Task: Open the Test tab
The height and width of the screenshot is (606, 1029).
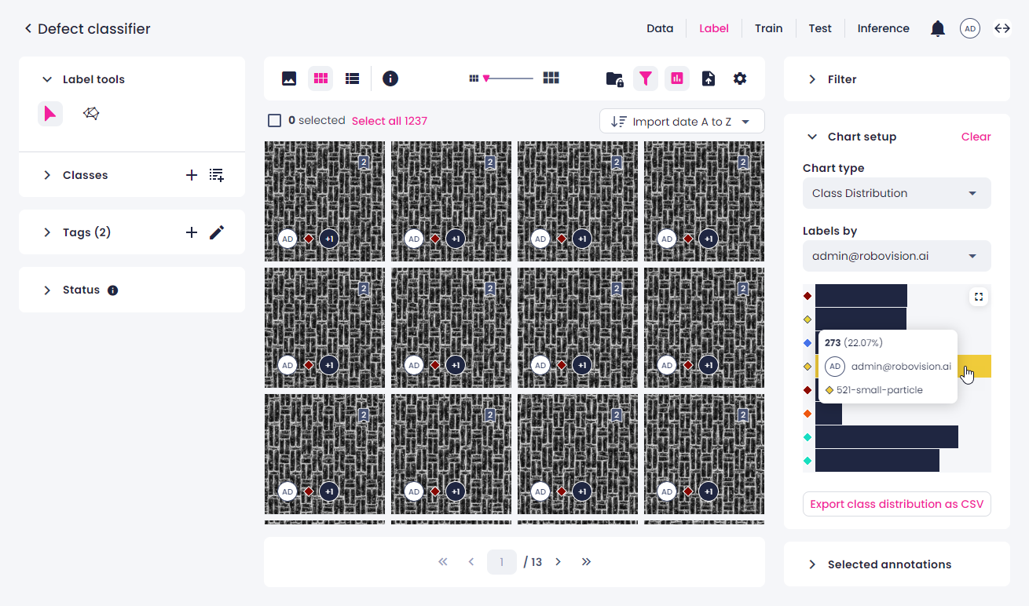Action: click(820, 28)
